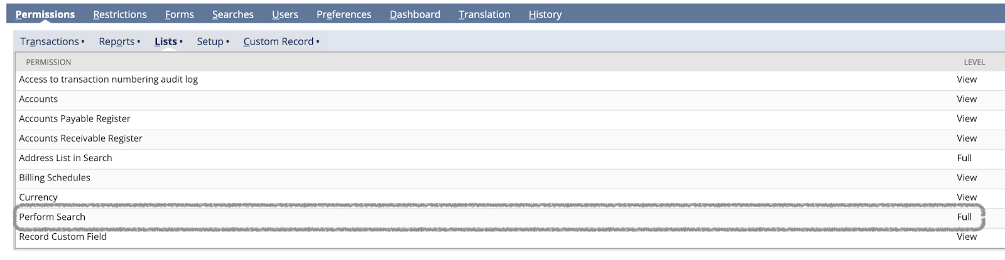Select the Users tab
The image size is (1005, 260).
pyautogui.click(x=285, y=14)
